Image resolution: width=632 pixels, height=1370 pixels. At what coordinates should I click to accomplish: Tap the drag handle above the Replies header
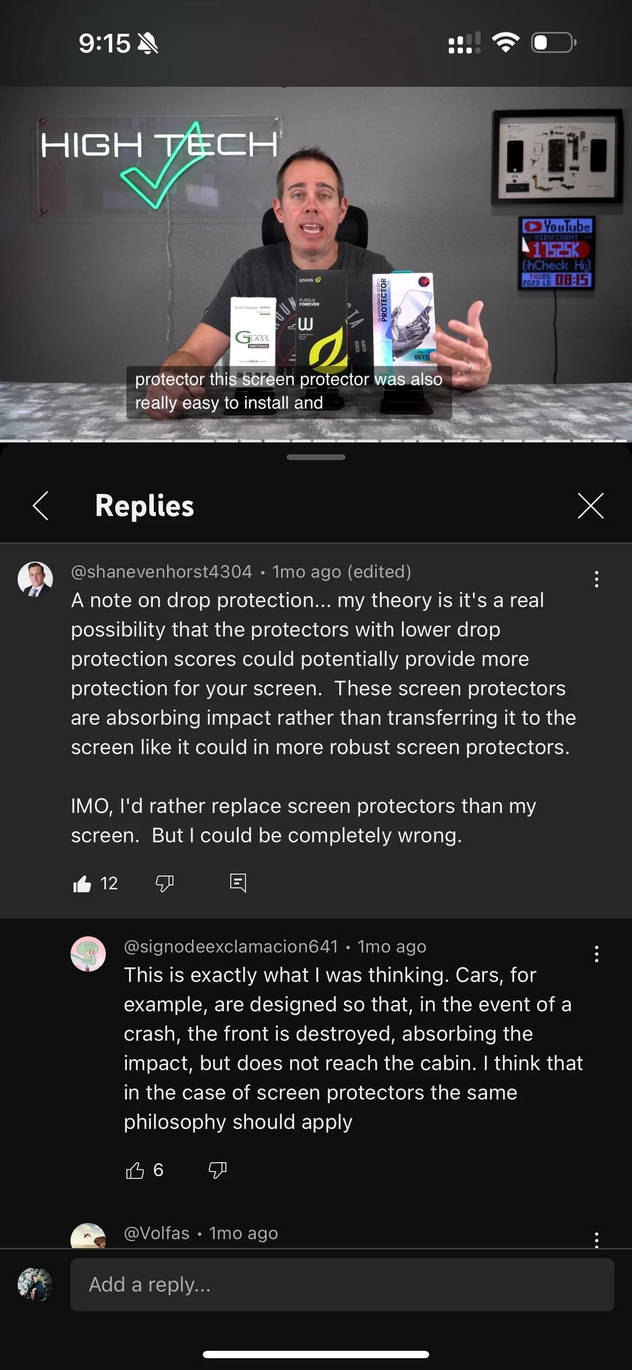coord(316,457)
